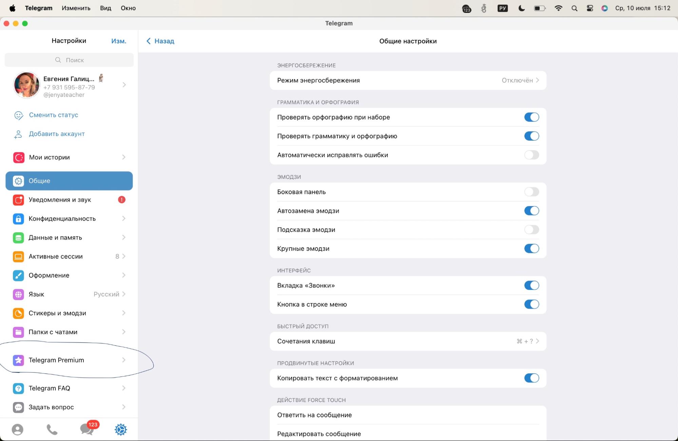Click the Папки с чатами folder icon

[x=18, y=332]
